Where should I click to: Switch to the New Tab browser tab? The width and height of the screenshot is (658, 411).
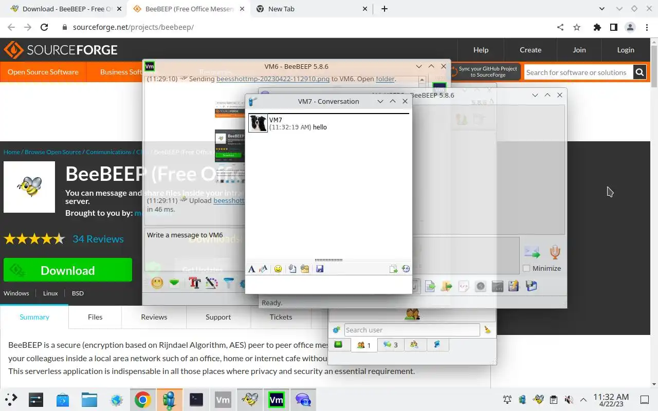312,9
